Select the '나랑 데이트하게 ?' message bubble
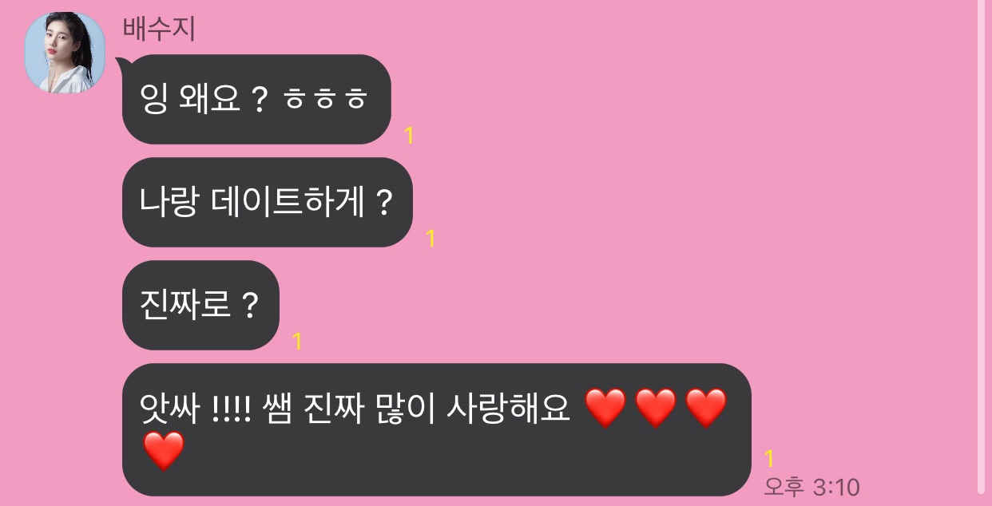 (x=267, y=203)
